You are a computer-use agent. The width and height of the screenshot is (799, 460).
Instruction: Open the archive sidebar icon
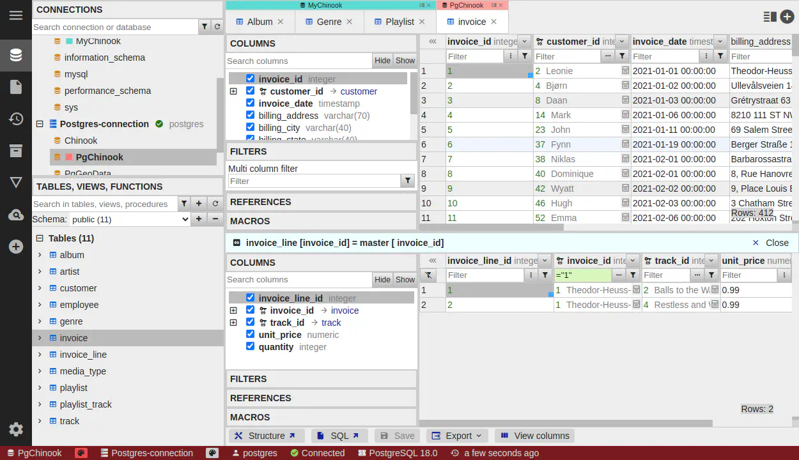coord(16,151)
